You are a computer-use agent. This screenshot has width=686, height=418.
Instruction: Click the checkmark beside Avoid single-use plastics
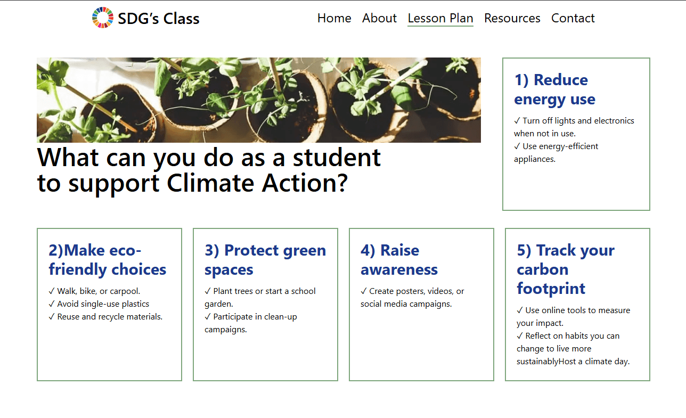point(52,304)
